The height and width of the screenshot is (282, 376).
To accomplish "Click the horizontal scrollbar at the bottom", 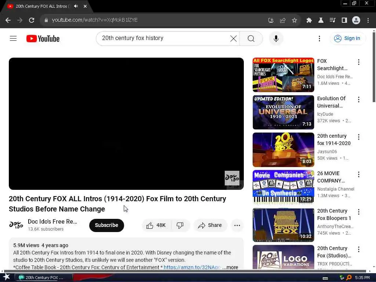I will click(x=185, y=271).
